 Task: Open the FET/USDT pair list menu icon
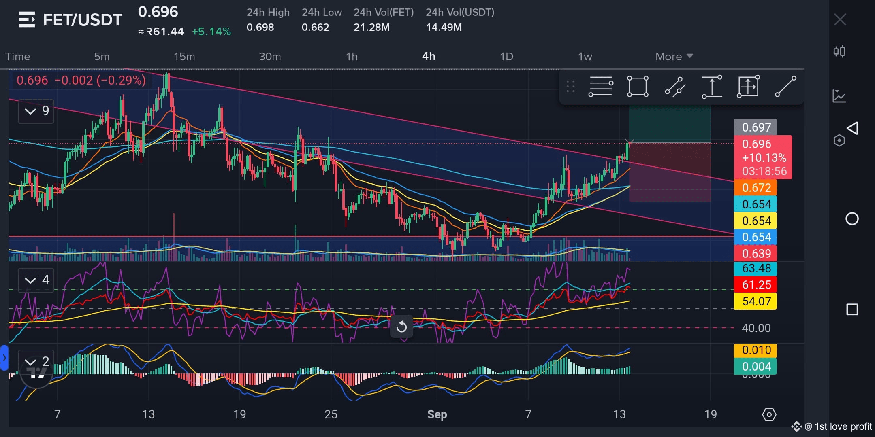click(x=27, y=19)
